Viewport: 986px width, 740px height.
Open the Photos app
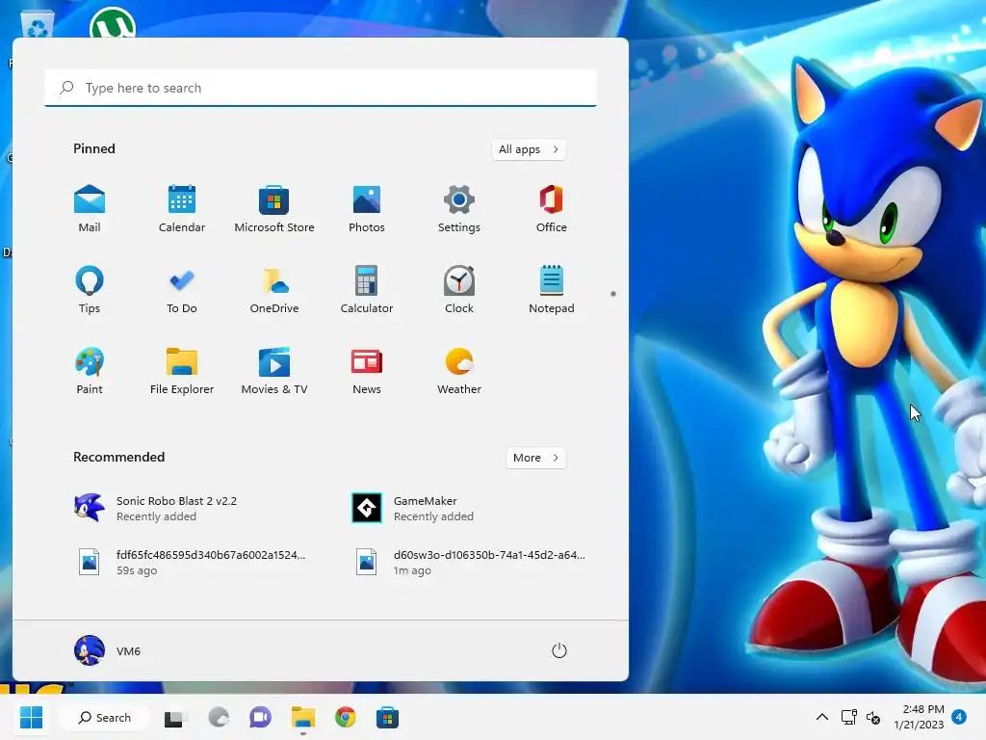click(x=367, y=209)
